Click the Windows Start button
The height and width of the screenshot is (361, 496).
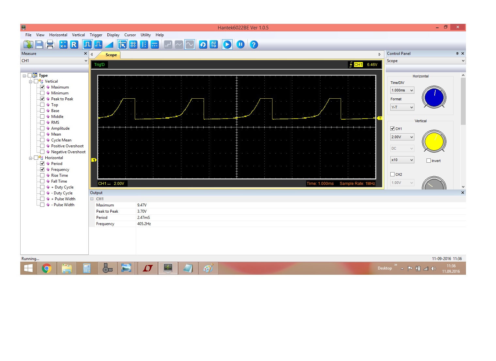click(28, 269)
